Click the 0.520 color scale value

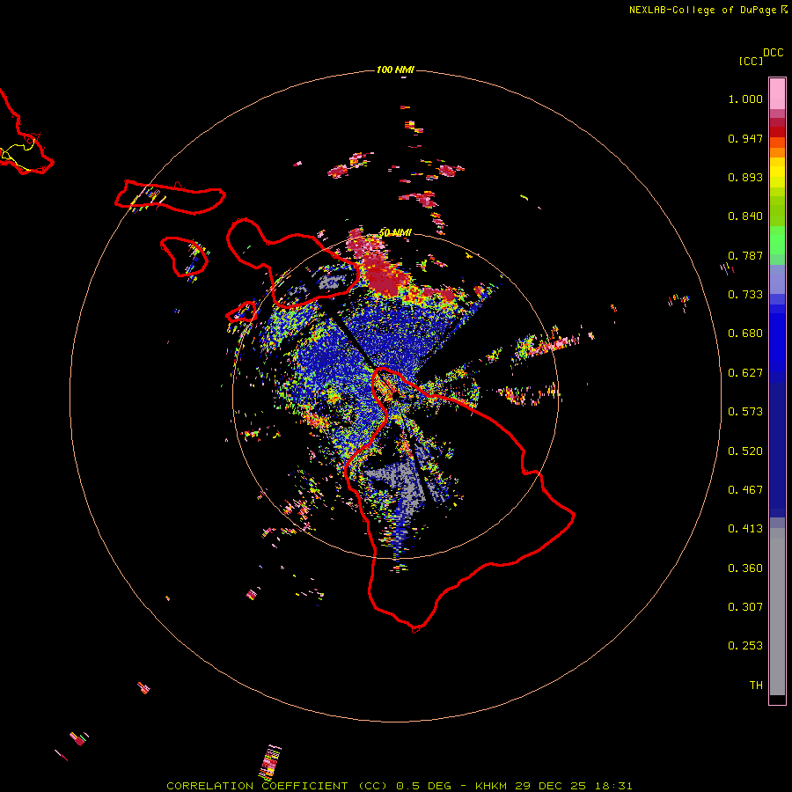tap(745, 451)
